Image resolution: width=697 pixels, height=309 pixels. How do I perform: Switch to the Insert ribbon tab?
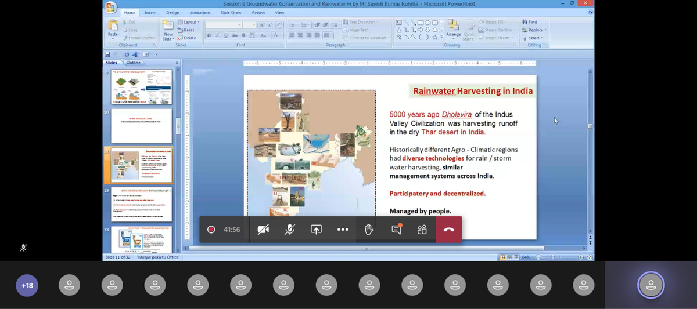(x=150, y=13)
